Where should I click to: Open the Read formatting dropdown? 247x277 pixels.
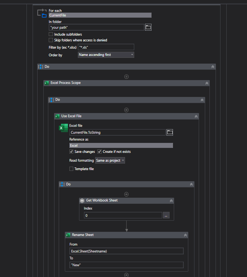110,161
